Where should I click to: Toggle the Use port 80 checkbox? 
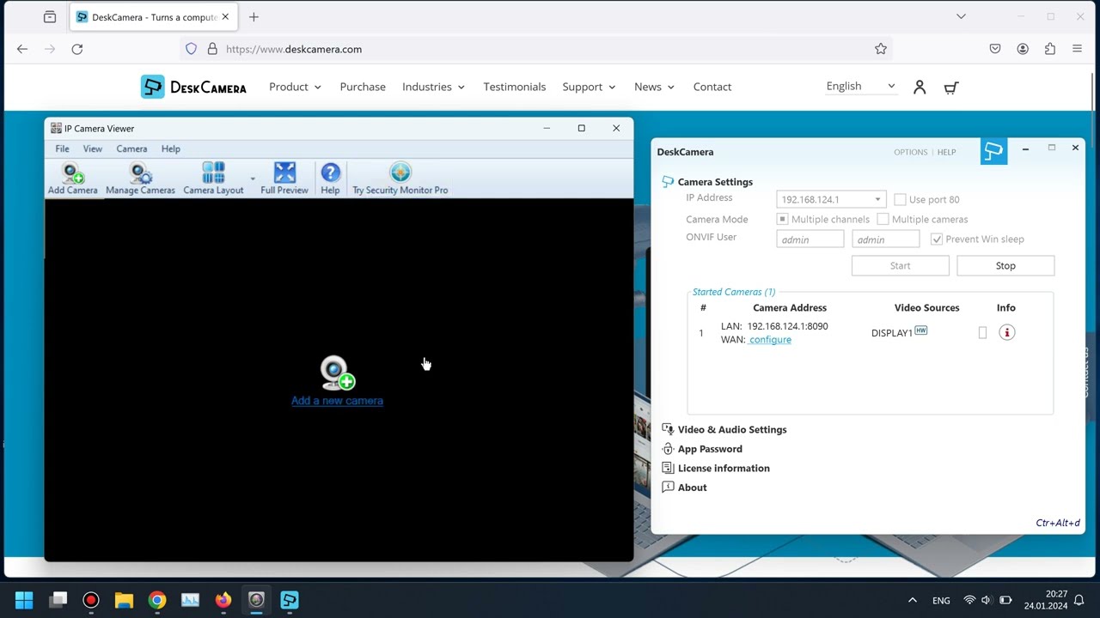(900, 199)
